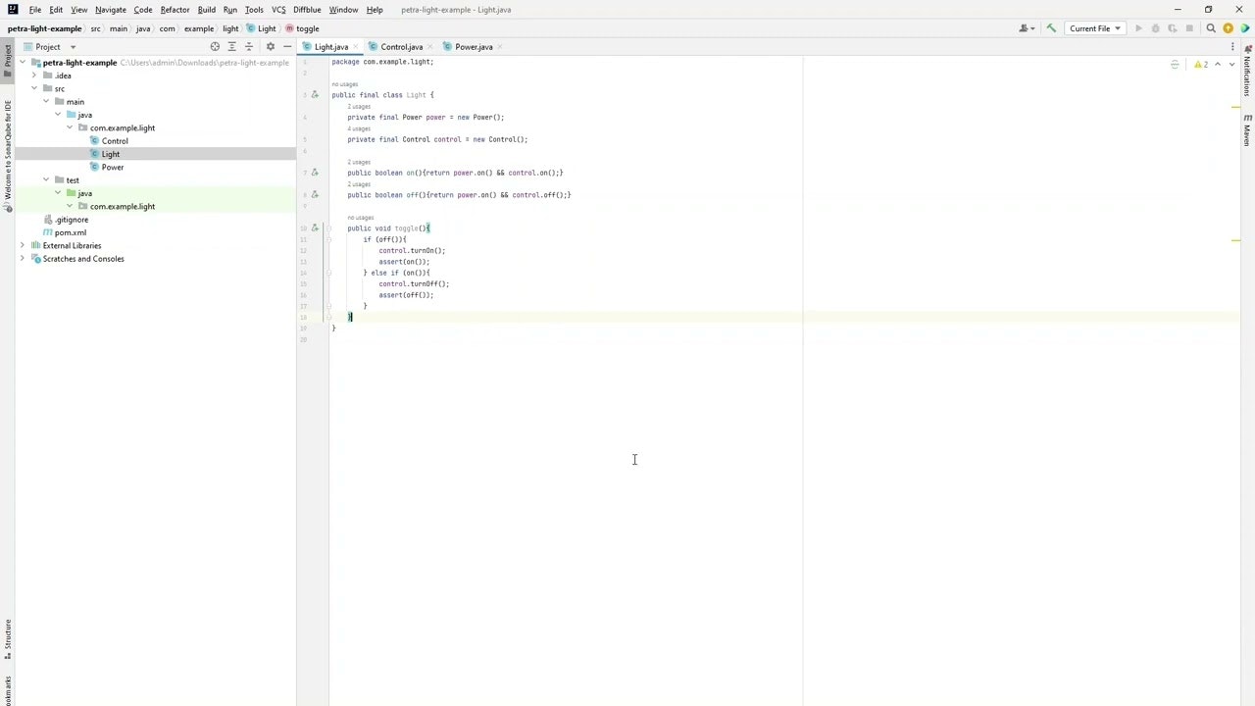Hide the Project tool window
The height and width of the screenshot is (706, 1255).
pyautogui.click(x=287, y=46)
